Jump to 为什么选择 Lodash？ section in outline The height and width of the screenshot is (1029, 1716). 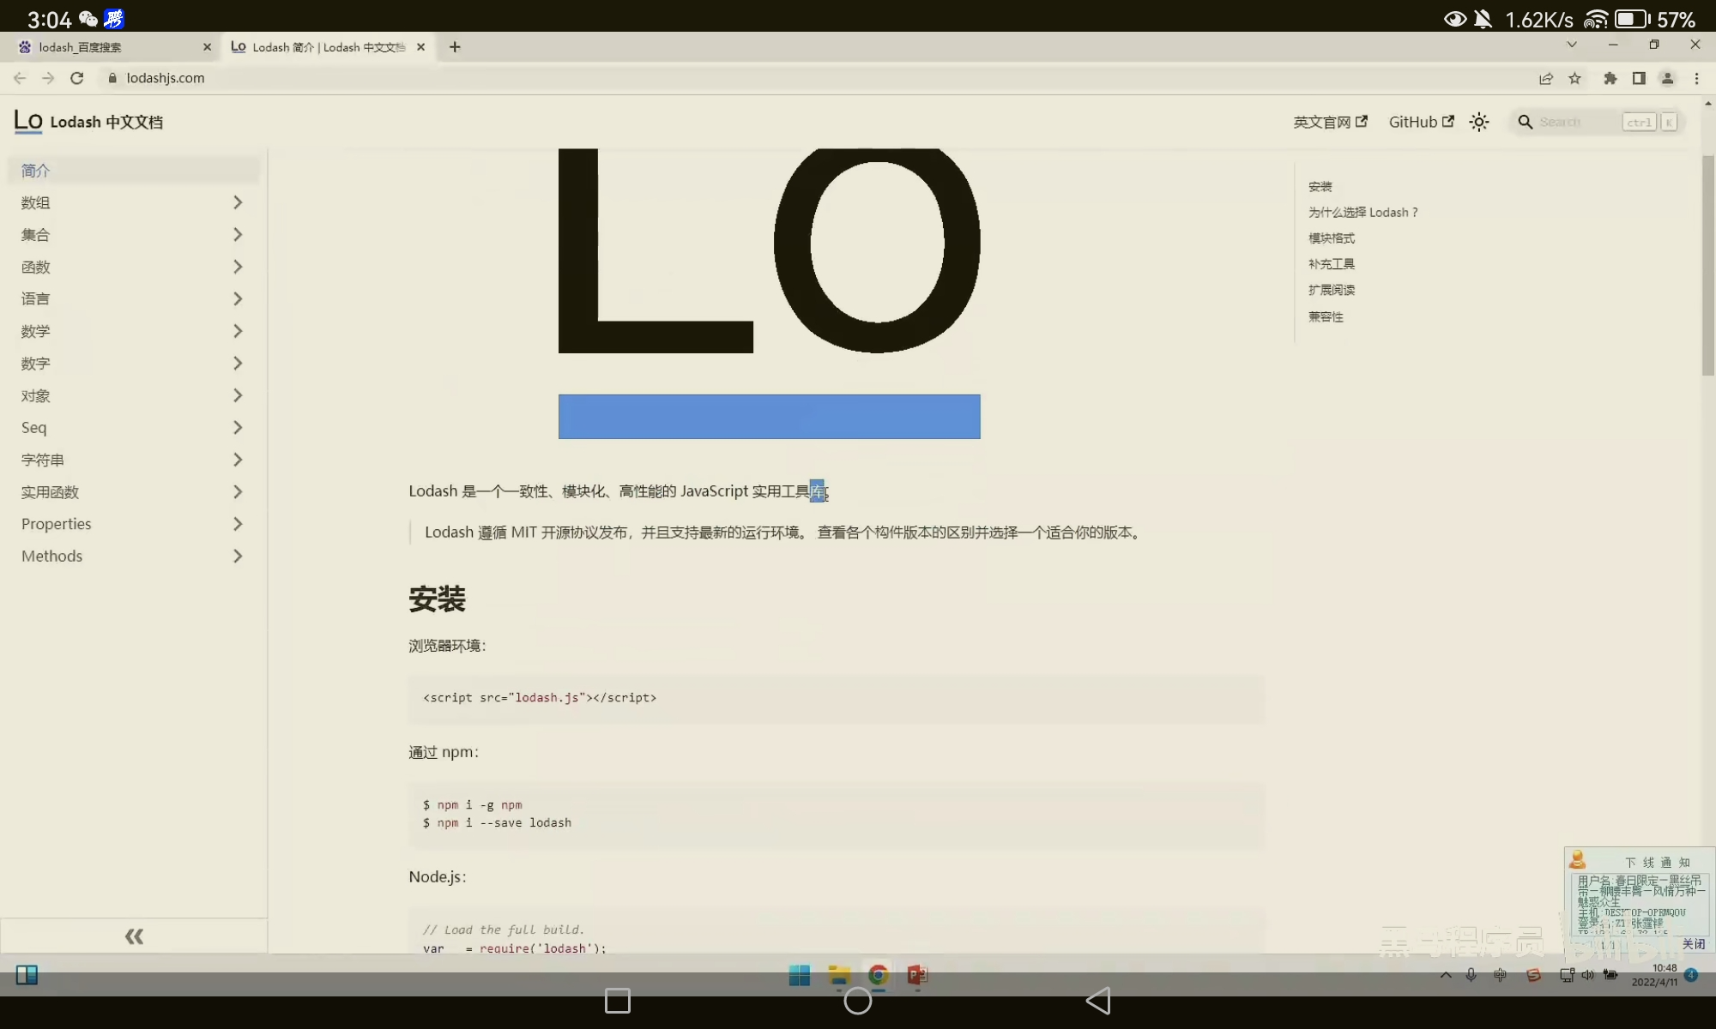pyautogui.click(x=1363, y=212)
